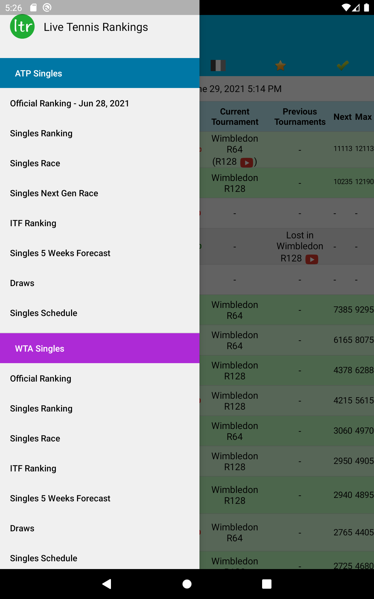The image size is (374, 599).
Task: Tap the Current Tournament column header
Action: [235, 117]
